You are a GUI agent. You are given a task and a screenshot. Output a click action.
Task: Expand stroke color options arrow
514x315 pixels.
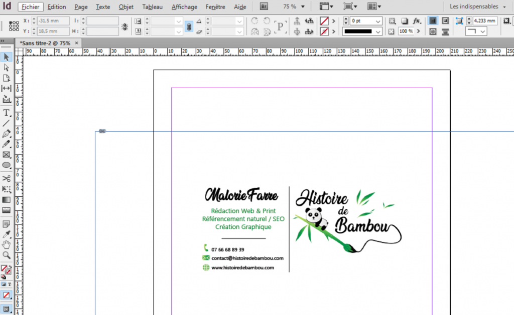point(333,32)
